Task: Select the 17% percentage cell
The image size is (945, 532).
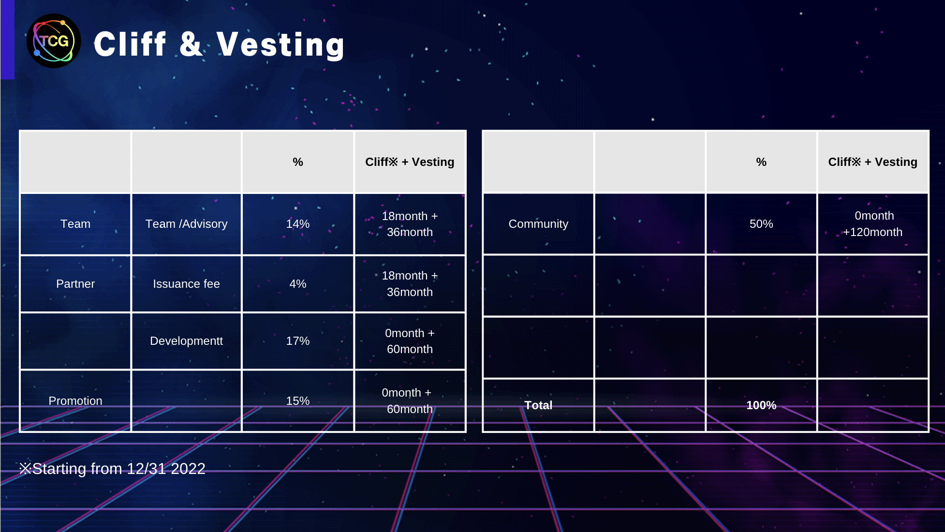Action: pyautogui.click(x=298, y=341)
